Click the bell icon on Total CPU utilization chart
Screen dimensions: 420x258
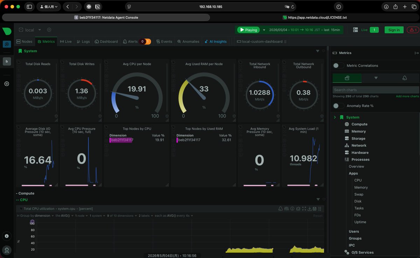click(280, 209)
